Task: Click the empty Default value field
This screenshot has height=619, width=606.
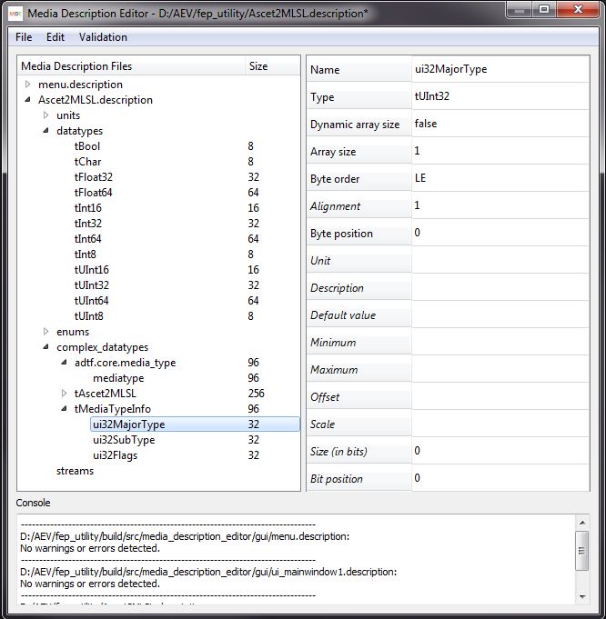Action: tap(500, 314)
